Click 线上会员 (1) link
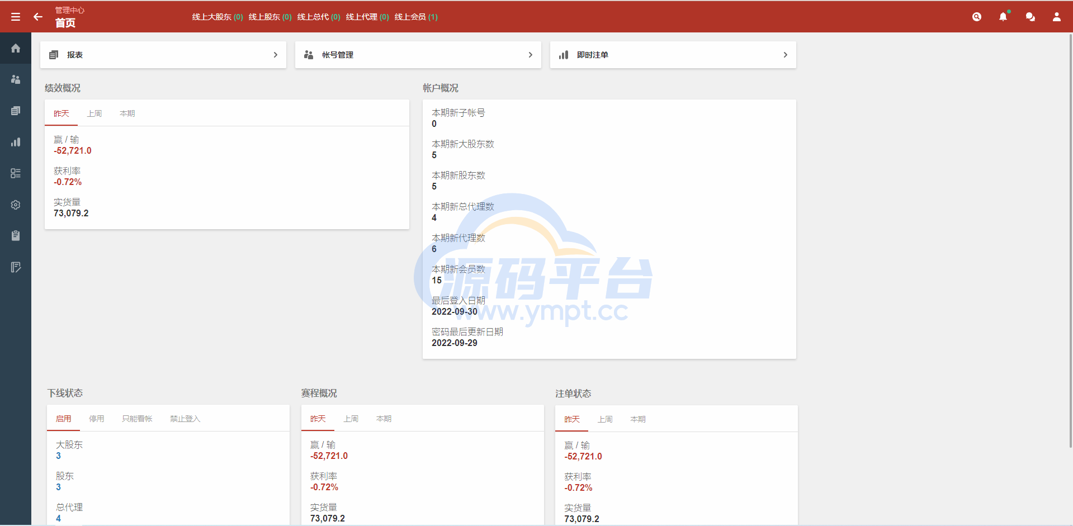The image size is (1073, 526). coord(416,17)
